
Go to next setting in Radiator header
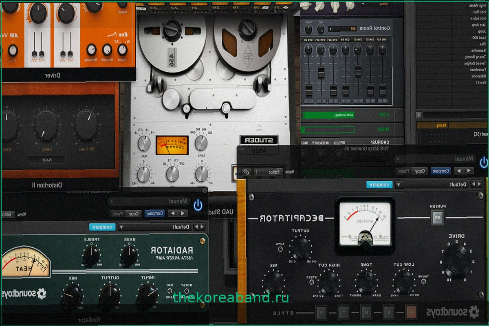pyautogui.click(x=173, y=213)
